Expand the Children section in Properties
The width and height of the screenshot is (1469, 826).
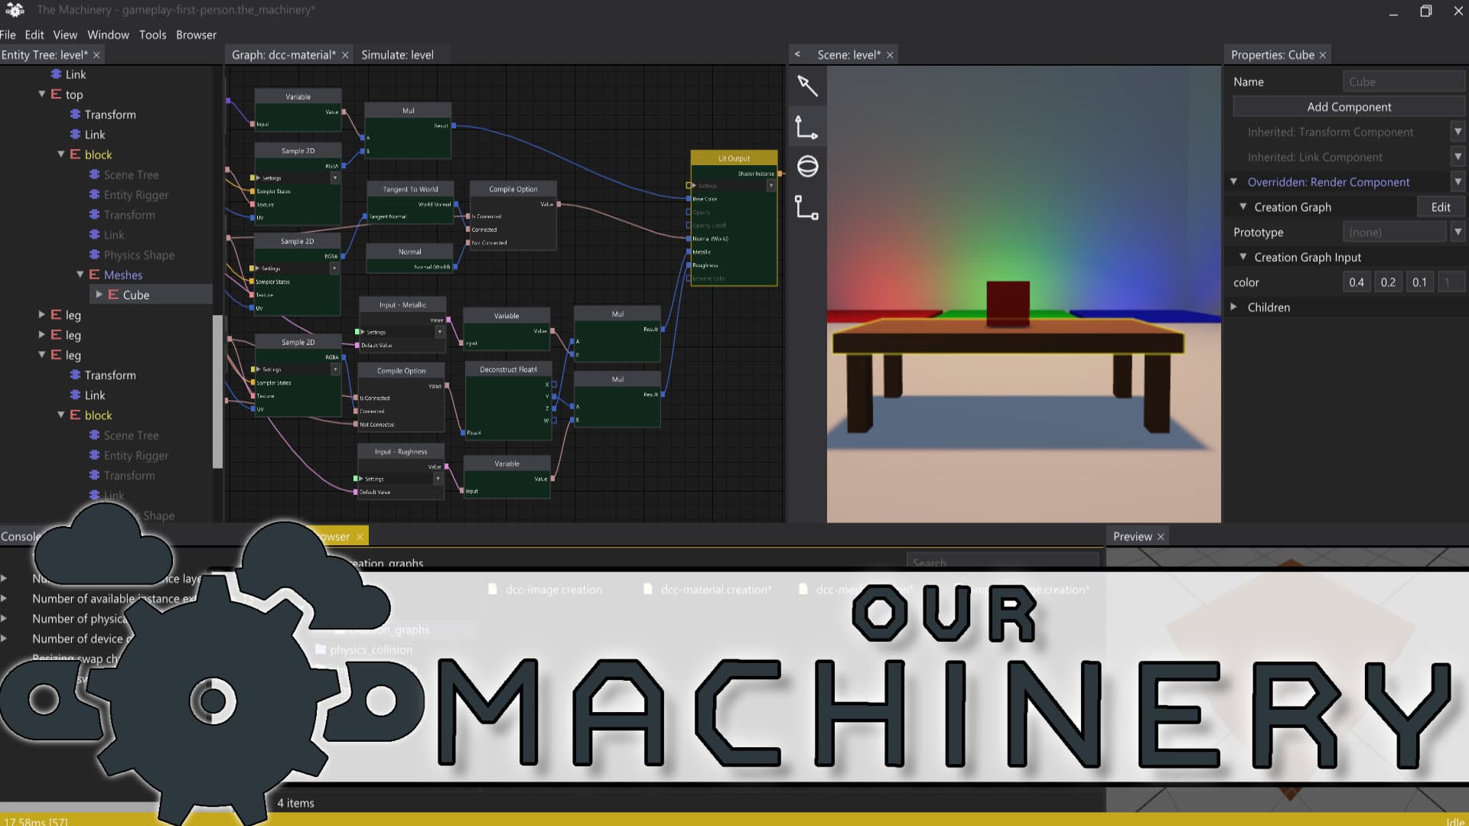[x=1233, y=307]
